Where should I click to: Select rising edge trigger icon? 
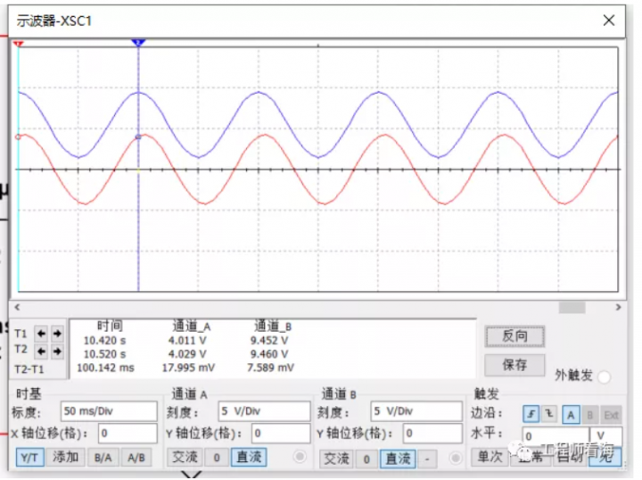click(531, 415)
